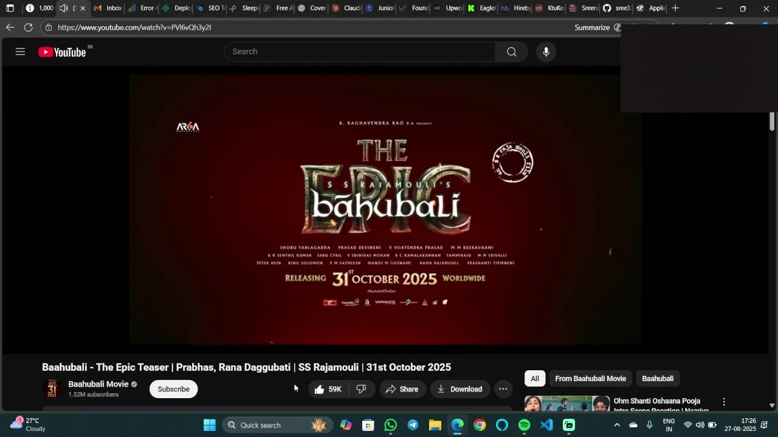
Task: Open options menu for Ohm Shanti Oshaana video
Action: (x=724, y=402)
